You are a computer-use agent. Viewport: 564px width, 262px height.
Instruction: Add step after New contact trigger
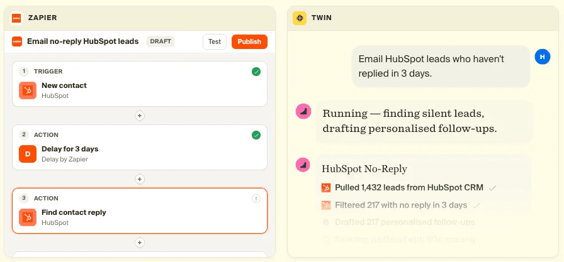(140, 116)
